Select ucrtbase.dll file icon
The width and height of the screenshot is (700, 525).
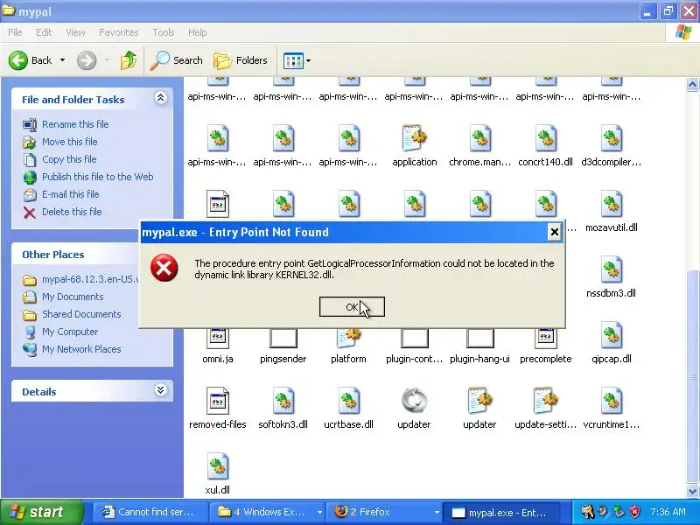pyautogui.click(x=348, y=401)
